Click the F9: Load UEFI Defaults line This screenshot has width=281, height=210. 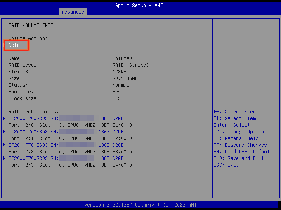coord(244,152)
